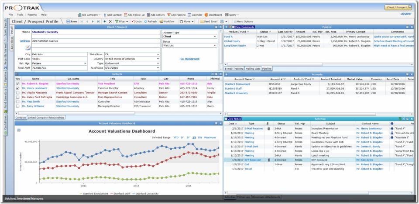
Task: Click the Total AUM field
Action: 59,68
